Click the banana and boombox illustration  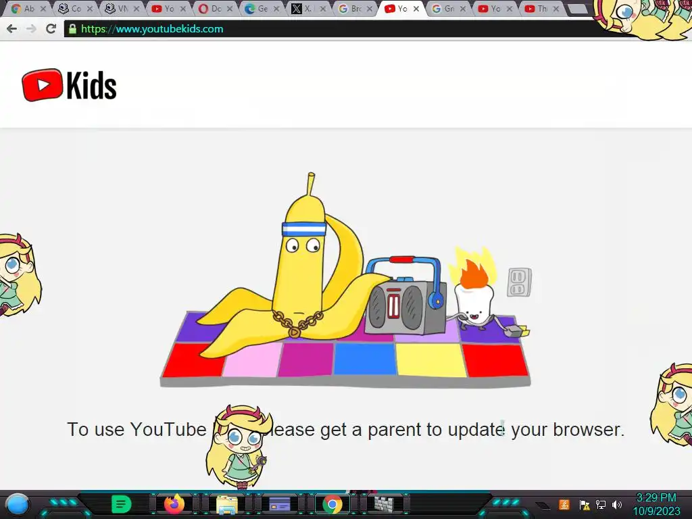pyautogui.click(x=345, y=280)
